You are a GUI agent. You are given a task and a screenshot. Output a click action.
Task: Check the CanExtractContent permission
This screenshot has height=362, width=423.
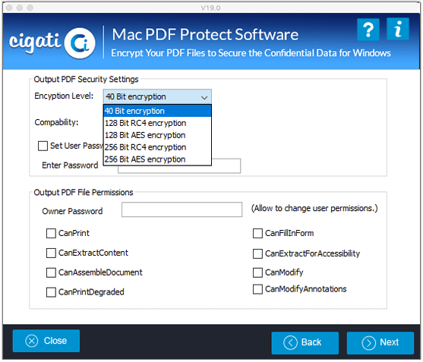tap(51, 253)
